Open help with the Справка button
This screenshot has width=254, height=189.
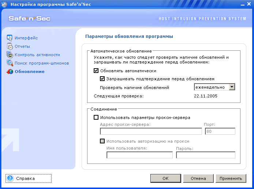click(29, 178)
